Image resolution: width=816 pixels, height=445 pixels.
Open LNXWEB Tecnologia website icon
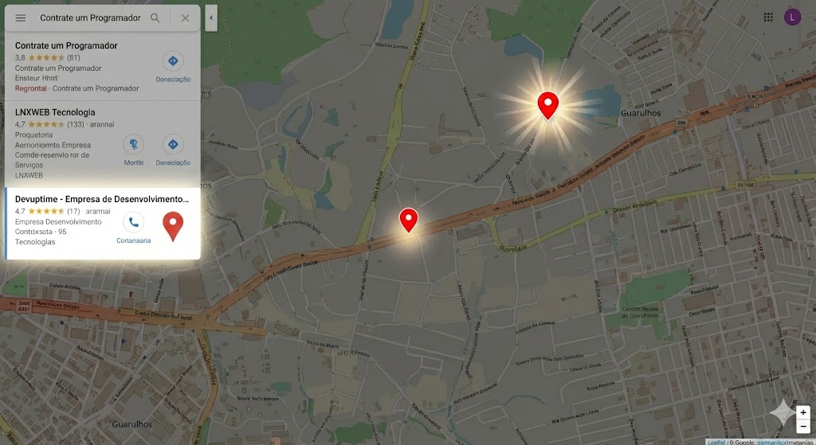[x=134, y=145]
